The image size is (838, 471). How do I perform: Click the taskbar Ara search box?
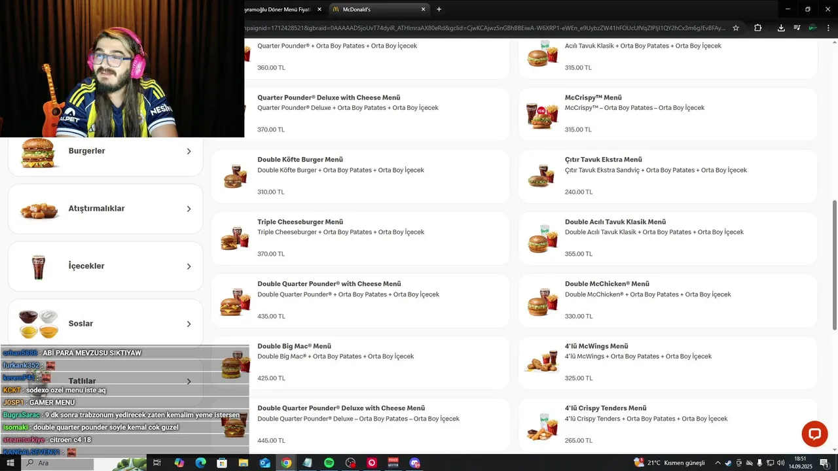[58, 462]
